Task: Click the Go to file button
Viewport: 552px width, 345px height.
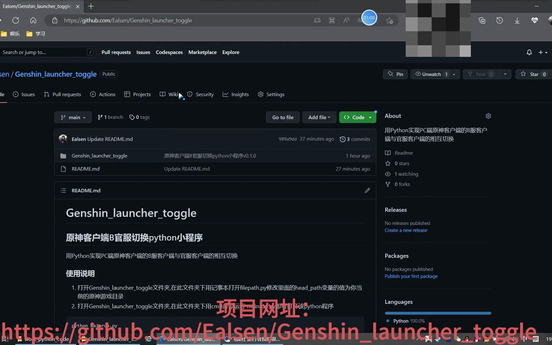Action: coord(283,117)
